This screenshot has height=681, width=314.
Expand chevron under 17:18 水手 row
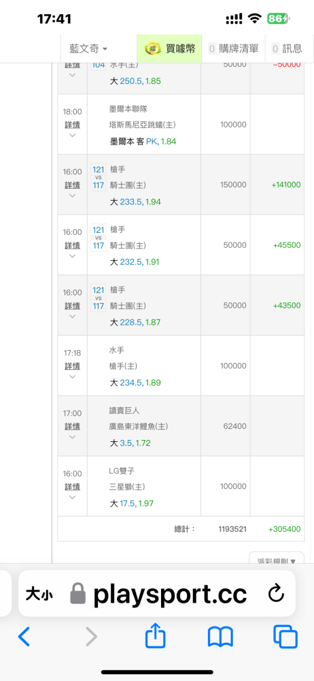coord(73,377)
